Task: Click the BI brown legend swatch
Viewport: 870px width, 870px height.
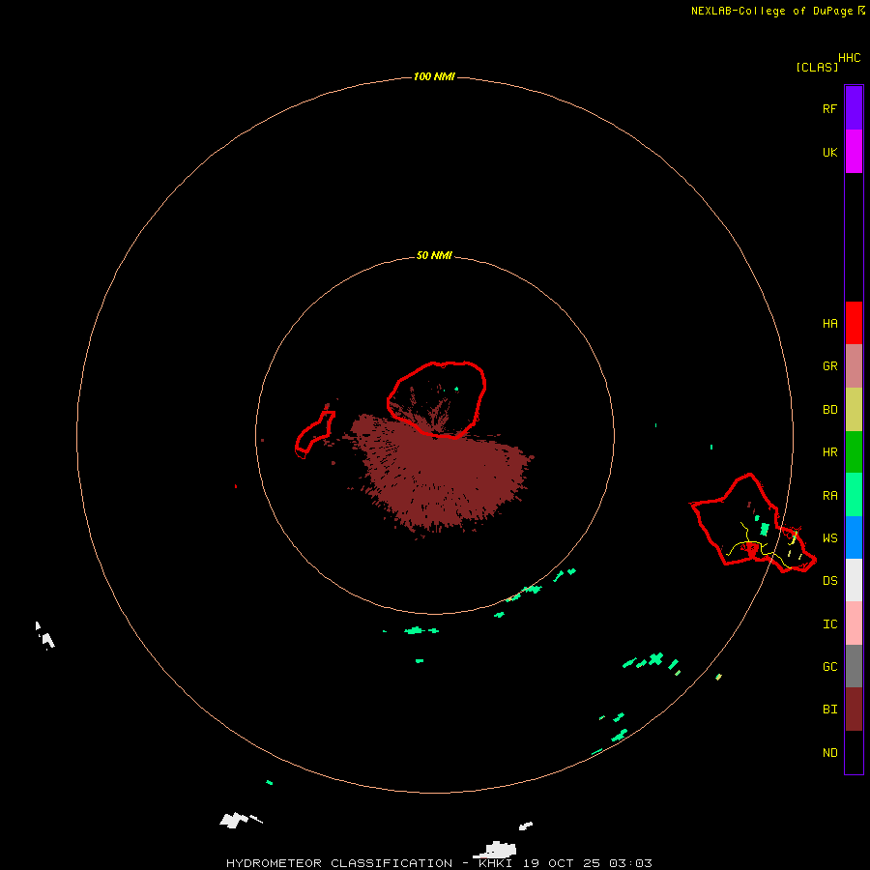Action: pyautogui.click(x=854, y=710)
